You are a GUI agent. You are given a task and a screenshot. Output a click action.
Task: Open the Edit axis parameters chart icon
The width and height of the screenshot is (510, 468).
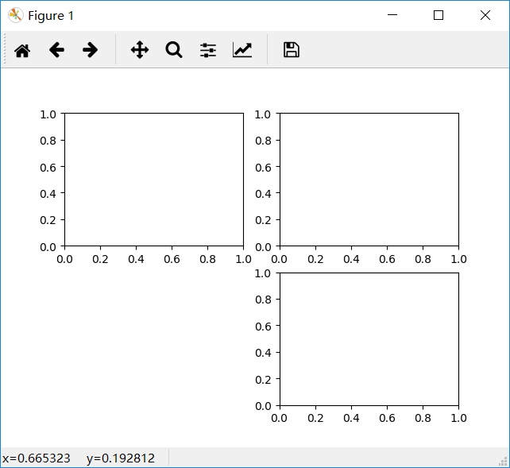(x=242, y=50)
